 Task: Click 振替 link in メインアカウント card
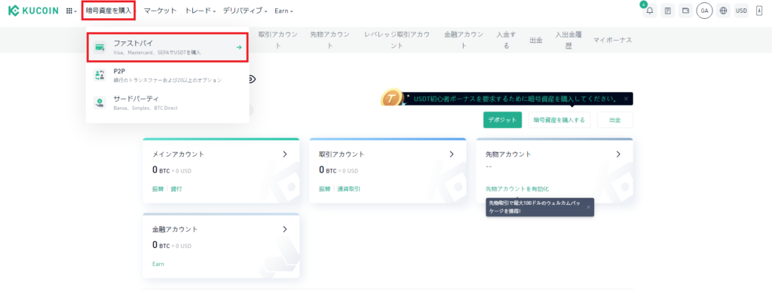[158, 189]
